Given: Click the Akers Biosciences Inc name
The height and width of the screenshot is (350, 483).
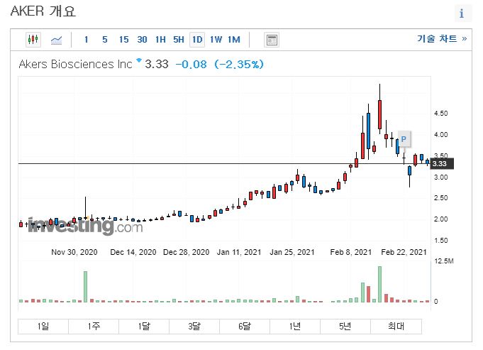Looking at the screenshot, I should [x=75, y=64].
